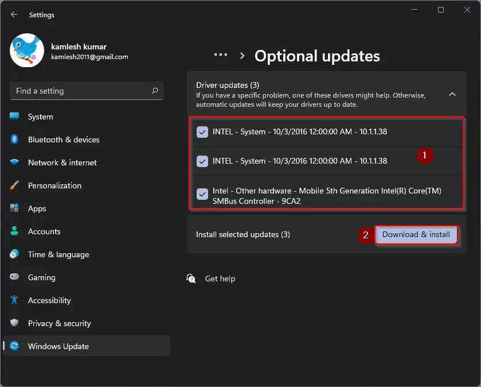The image size is (481, 387).
Task: Expand the breadcrumb ellipsis menu
Action: coord(221,55)
